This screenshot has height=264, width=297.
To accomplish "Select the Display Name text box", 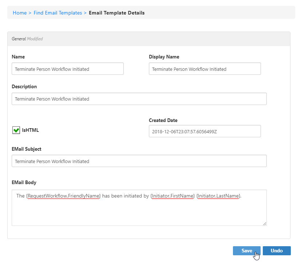I will coord(205,69).
